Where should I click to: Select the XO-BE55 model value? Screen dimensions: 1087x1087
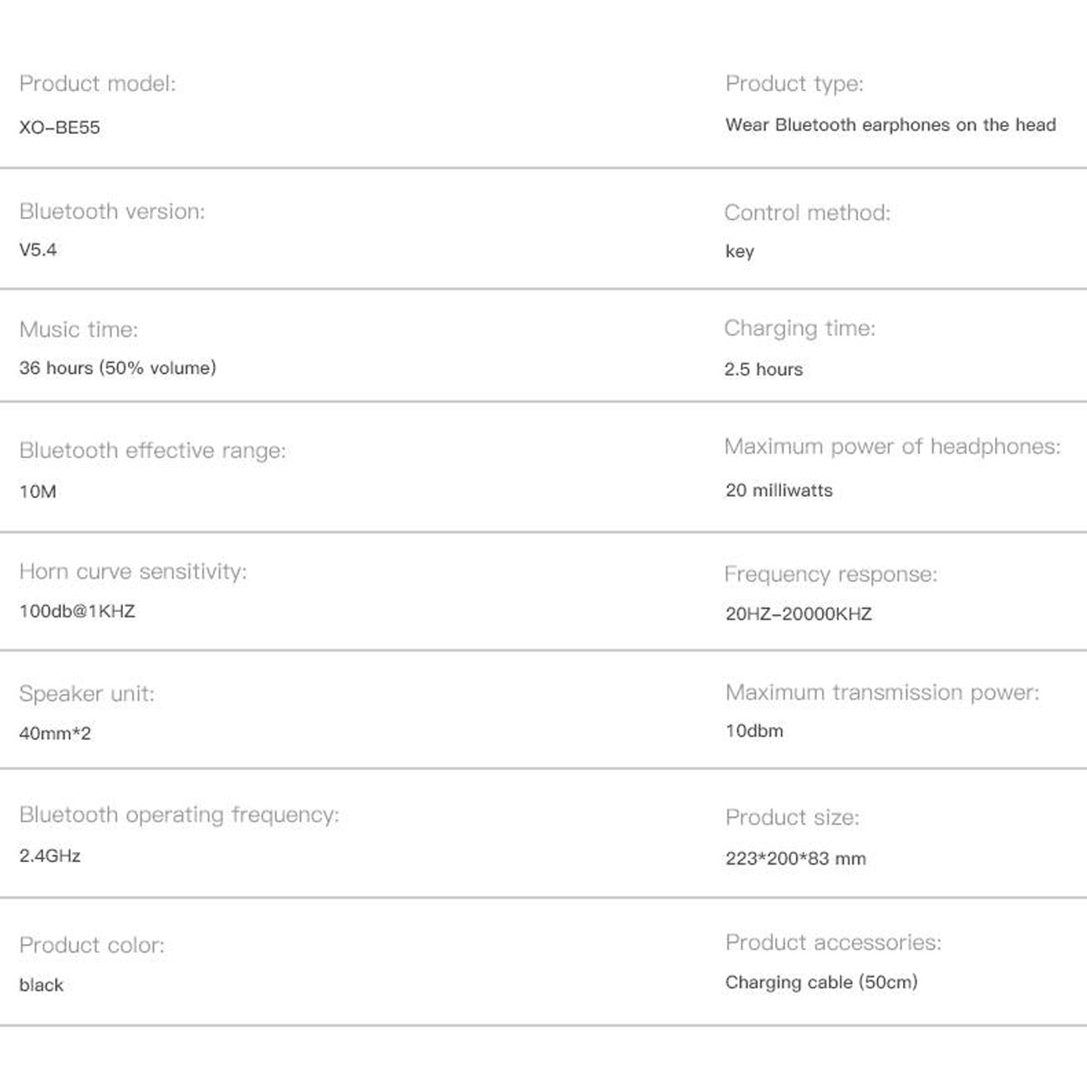click(59, 127)
